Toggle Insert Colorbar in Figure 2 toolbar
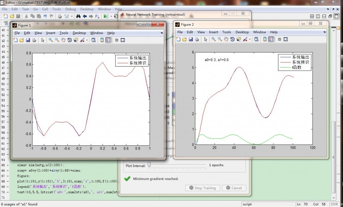The image size is (343, 207). (265, 39)
